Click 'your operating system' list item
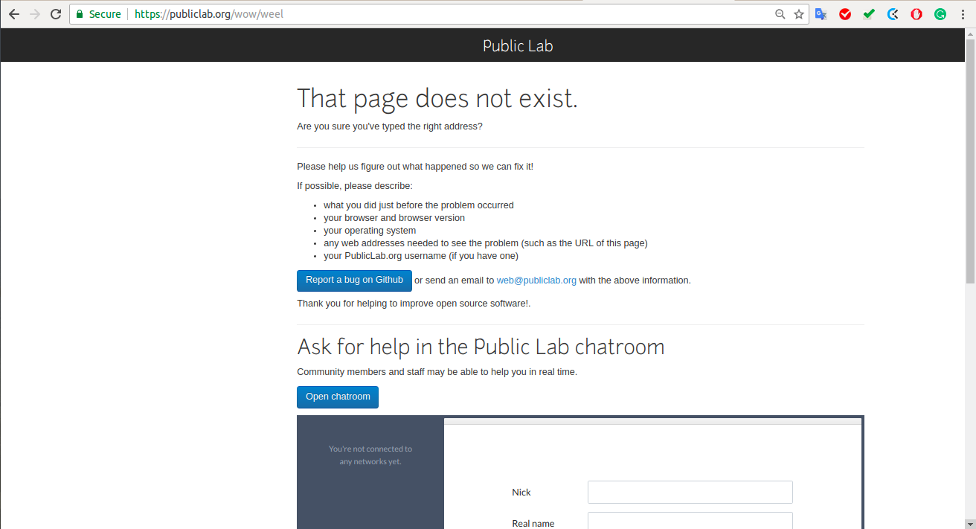976x529 pixels. tap(370, 231)
